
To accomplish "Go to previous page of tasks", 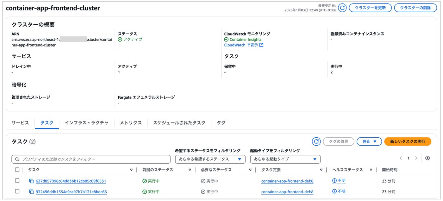I will pos(401,158).
